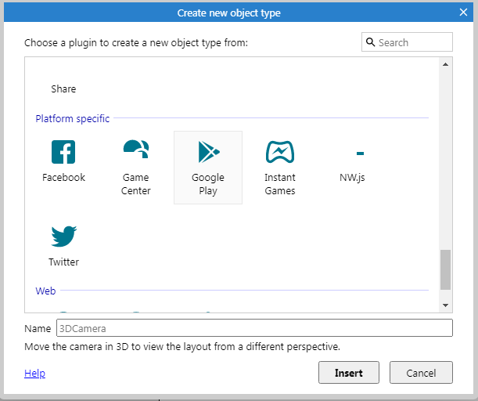Select the Twitter bird plugin icon
478x401 pixels.
click(63, 236)
